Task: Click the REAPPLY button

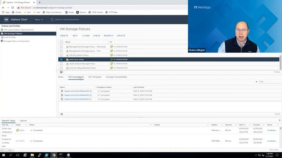Action: pyautogui.click(x=109, y=36)
